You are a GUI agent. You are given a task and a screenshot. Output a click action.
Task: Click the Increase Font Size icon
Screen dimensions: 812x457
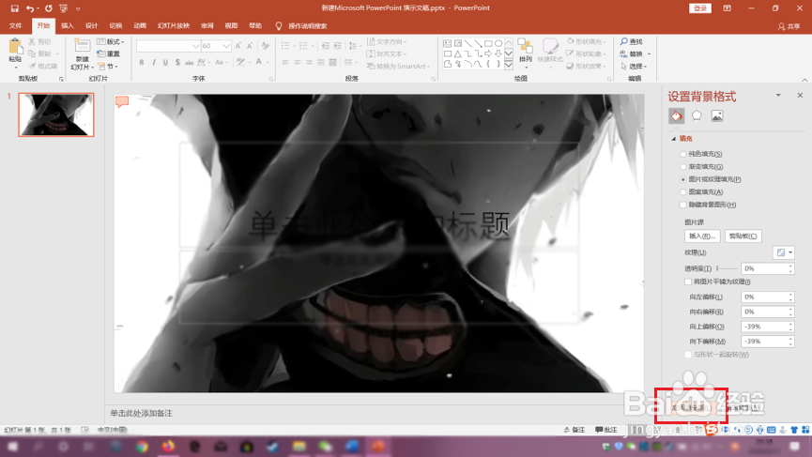pos(238,46)
